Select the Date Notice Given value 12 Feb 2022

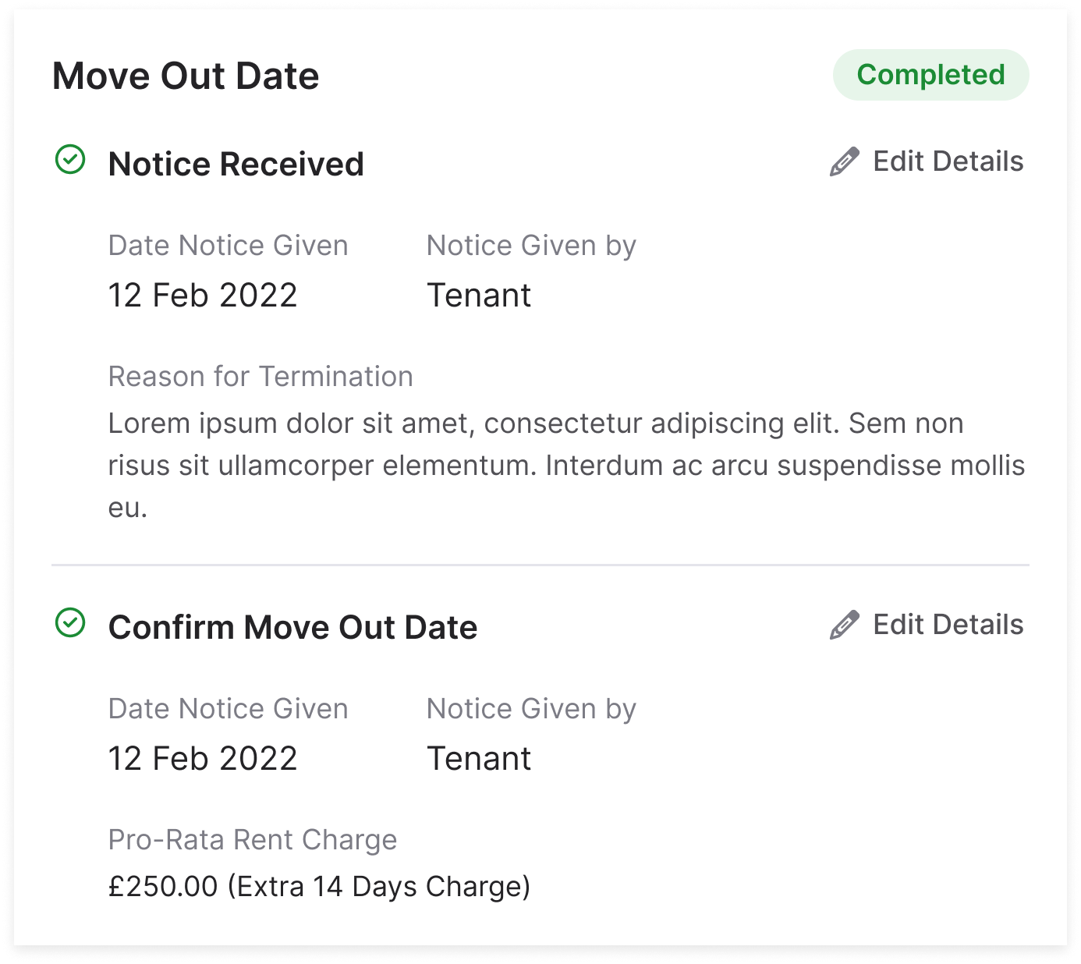pyautogui.click(x=204, y=295)
